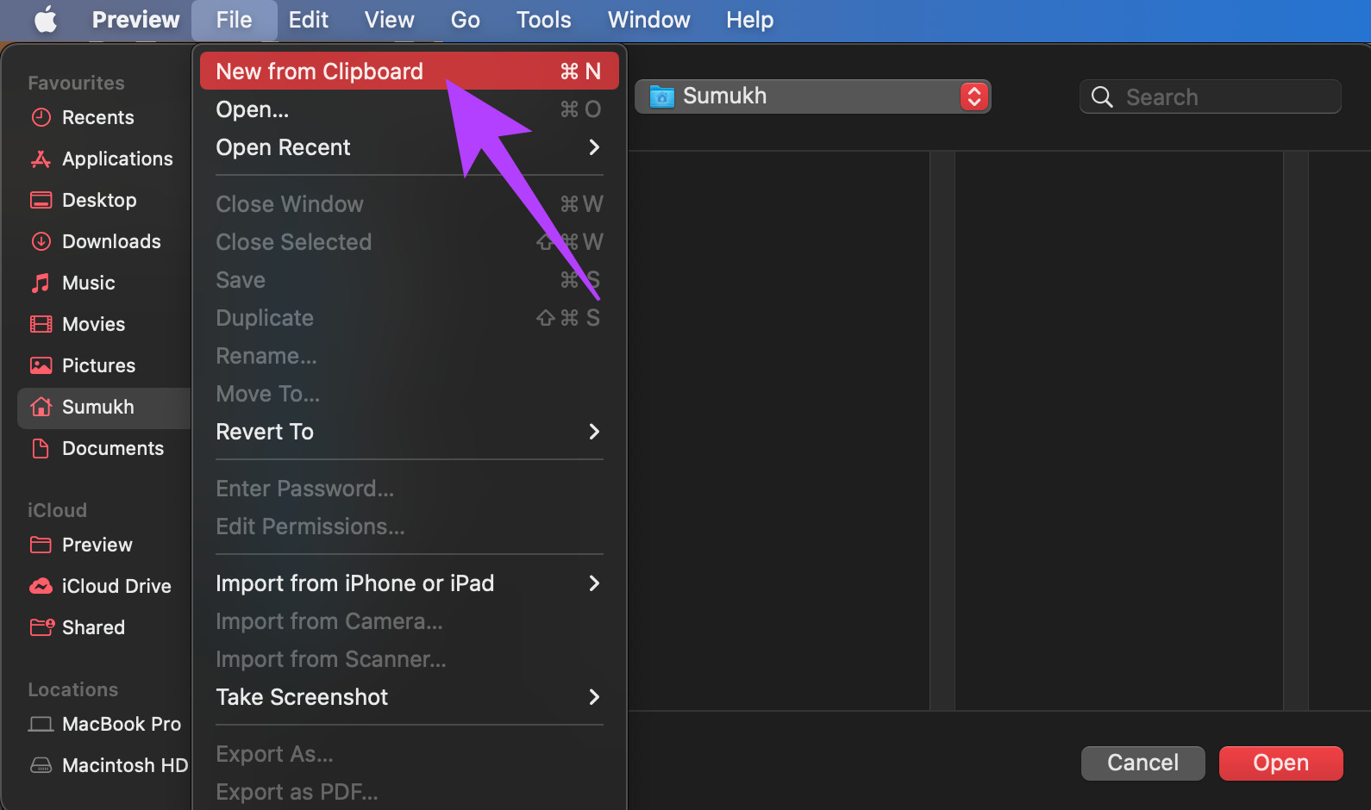
Task: Click the Cancel button
Action: [x=1143, y=763]
